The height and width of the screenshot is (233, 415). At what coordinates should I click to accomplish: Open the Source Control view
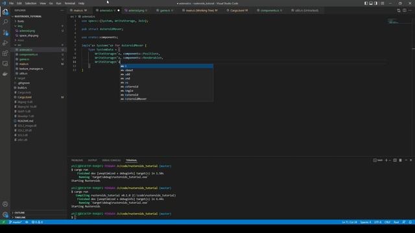[x=5, y=32]
